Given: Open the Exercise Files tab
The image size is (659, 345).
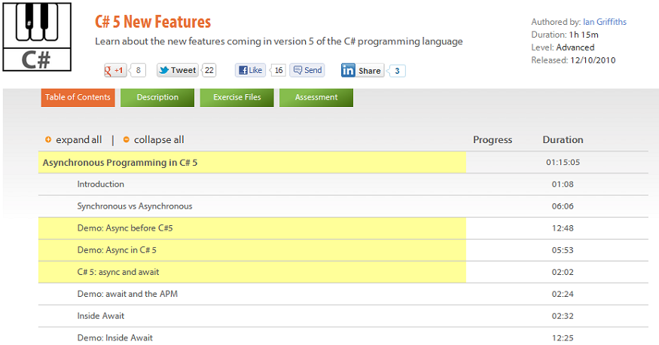Looking at the screenshot, I should [x=236, y=97].
